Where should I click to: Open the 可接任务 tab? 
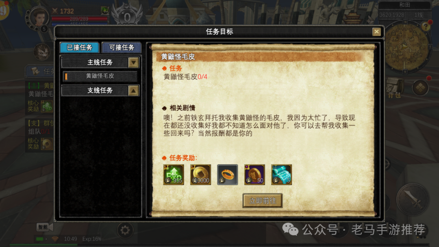click(x=122, y=48)
